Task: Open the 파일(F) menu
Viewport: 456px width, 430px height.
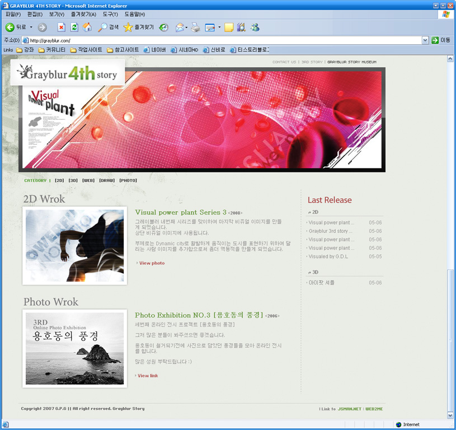Action: (13, 14)
